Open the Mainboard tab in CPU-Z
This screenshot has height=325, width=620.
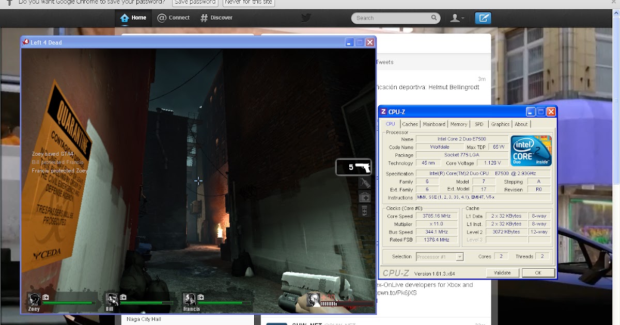[x=434, y=124]
